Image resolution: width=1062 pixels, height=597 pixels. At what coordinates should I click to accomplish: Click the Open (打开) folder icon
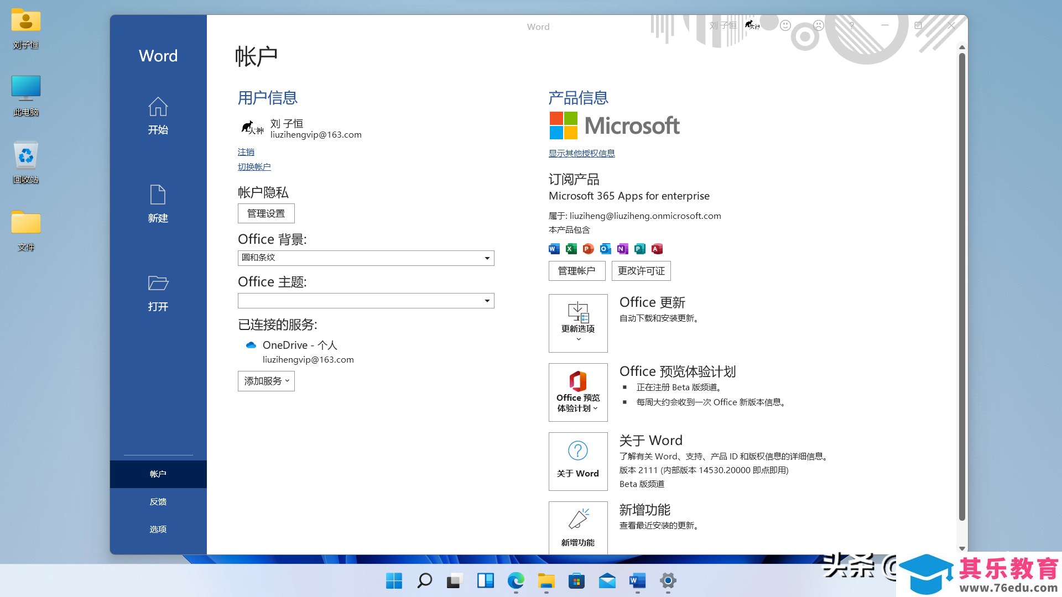pyautogui.click(x=158, y=283)
